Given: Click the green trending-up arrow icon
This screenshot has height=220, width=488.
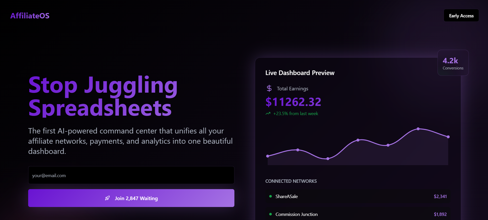Looking at the screenshot, I should point(268,114).
